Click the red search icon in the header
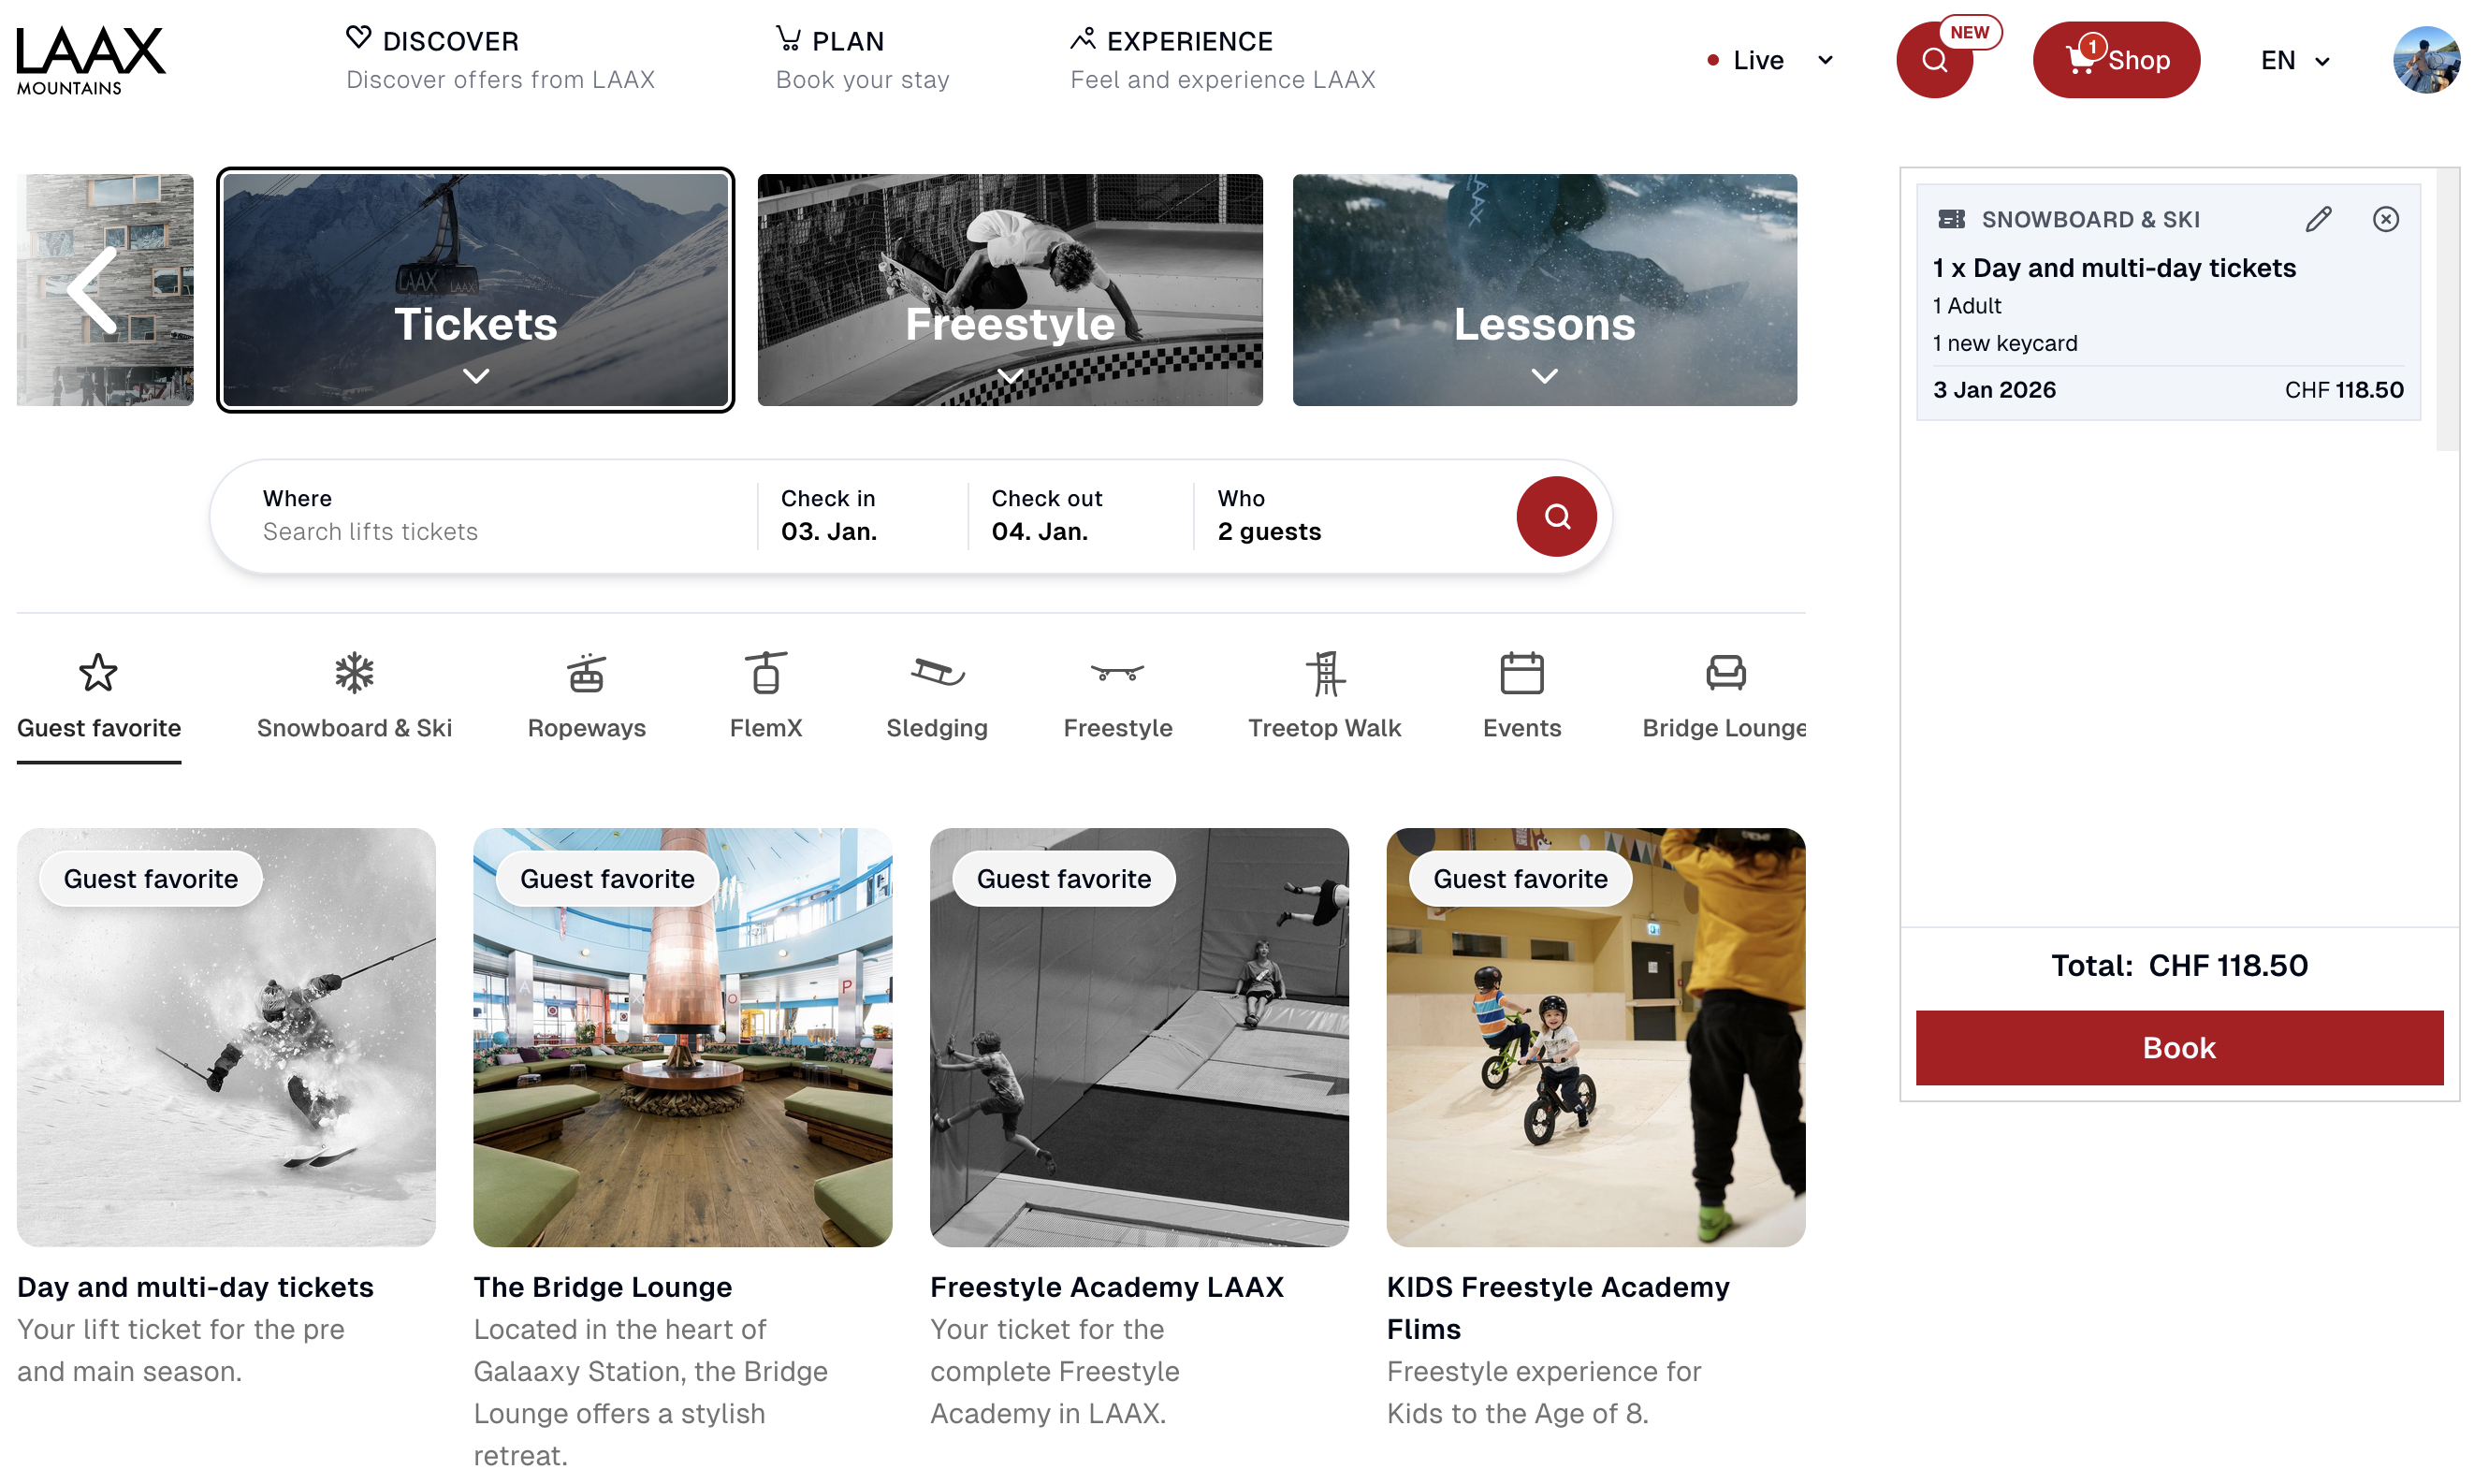This screenshot has width=2474, height=1484. click(1933, 60)
